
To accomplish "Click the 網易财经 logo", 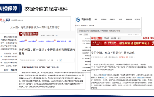I will (x=96, y=38).
